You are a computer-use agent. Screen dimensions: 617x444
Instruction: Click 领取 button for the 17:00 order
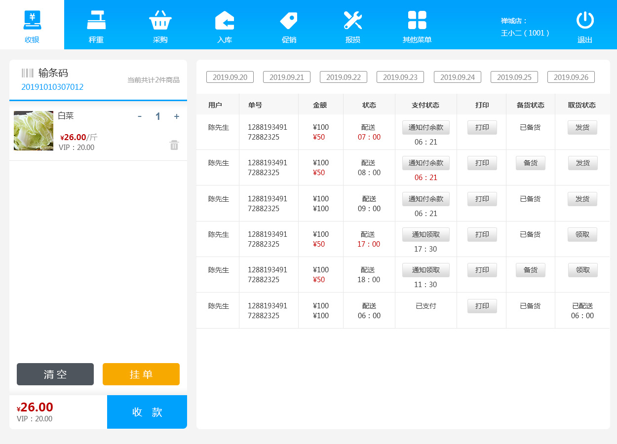pyautogui.click(x=582, y=234)
